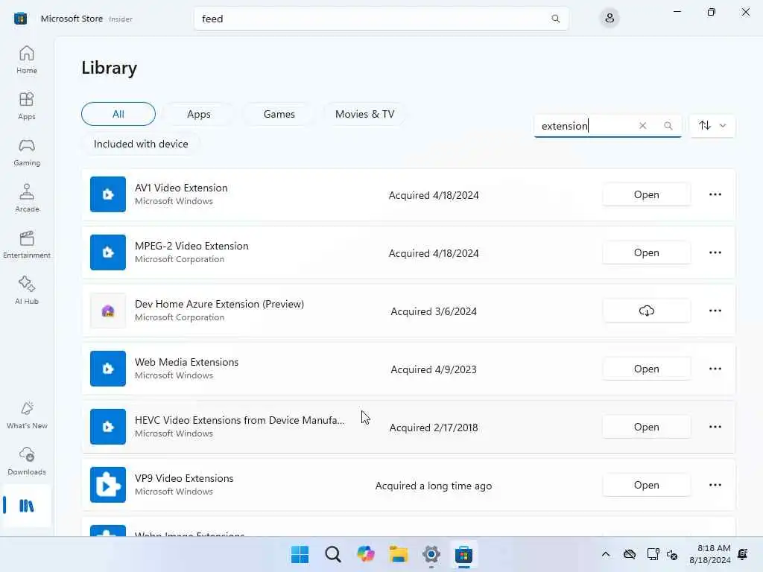This screenshot has height=572, width=763.
Task: Open more options for Dev Home Azure Extension
Action: click(715, 311)
